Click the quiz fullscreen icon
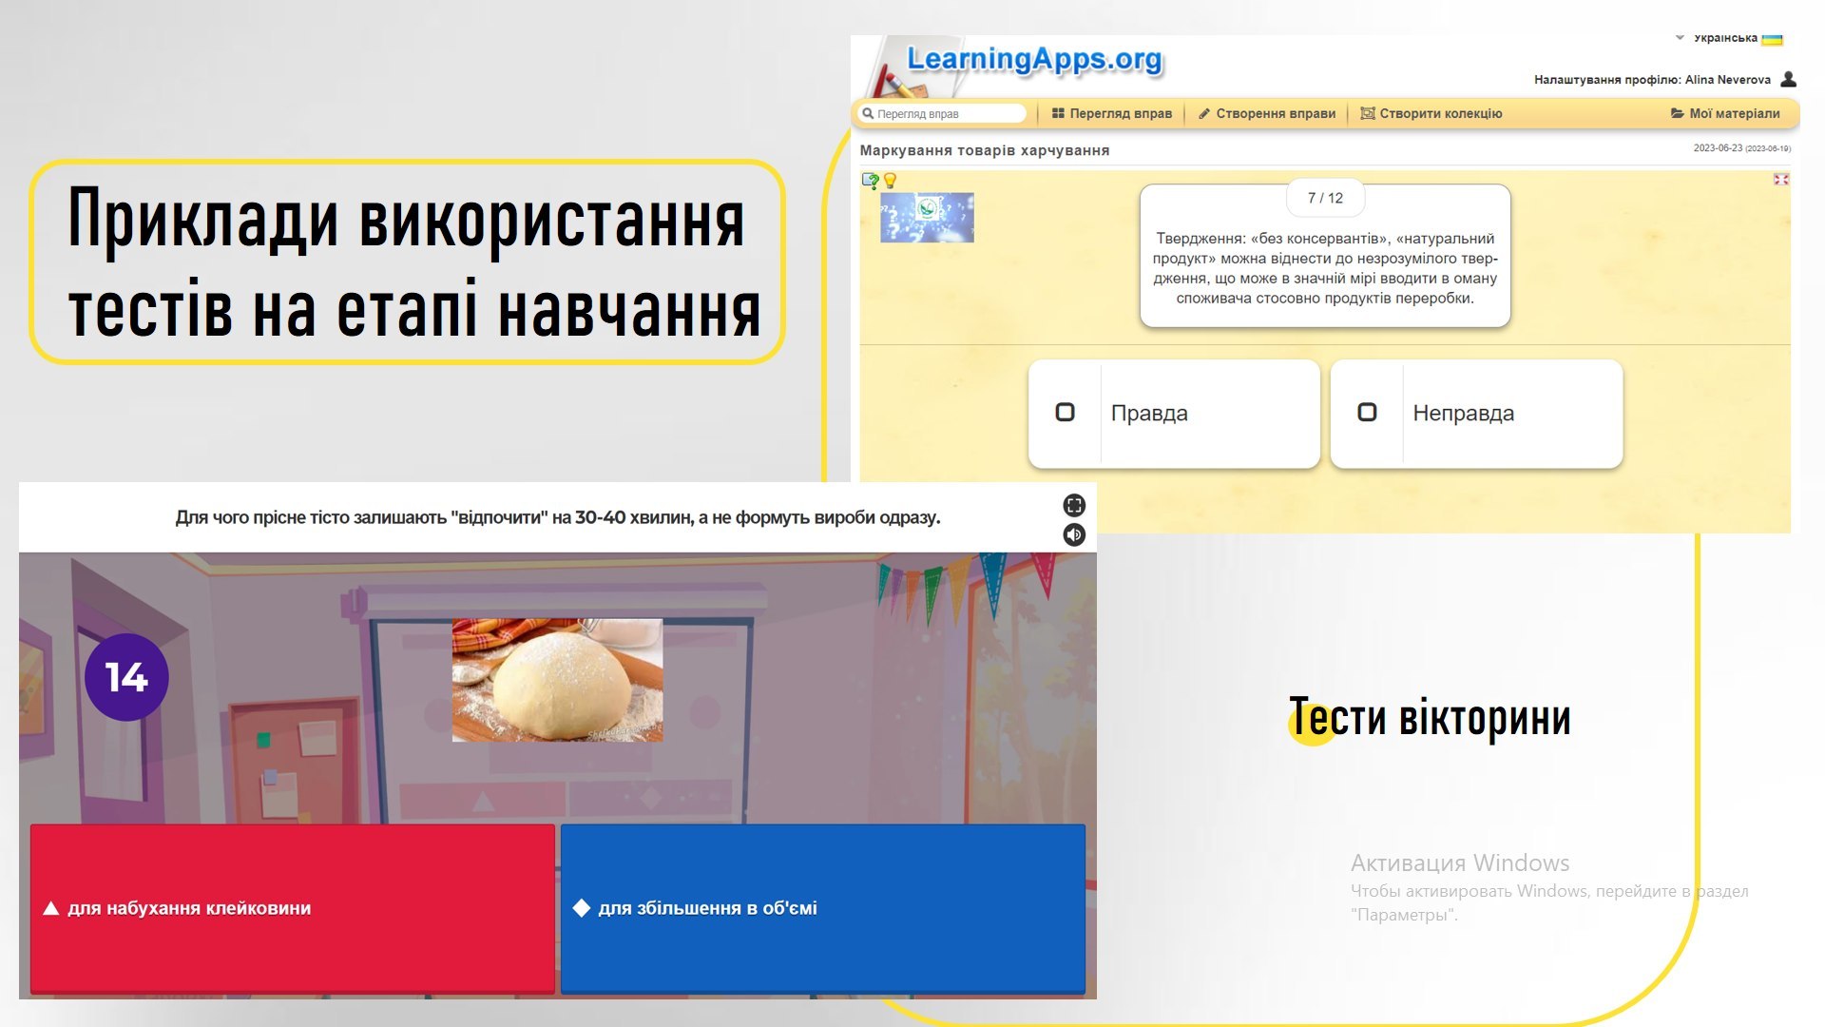This screenshot has height=1027, width=1825. tap(1074, 505)
